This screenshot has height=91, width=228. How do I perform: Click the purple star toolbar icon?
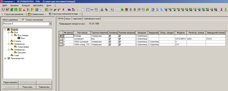click(x=225, y=10)
